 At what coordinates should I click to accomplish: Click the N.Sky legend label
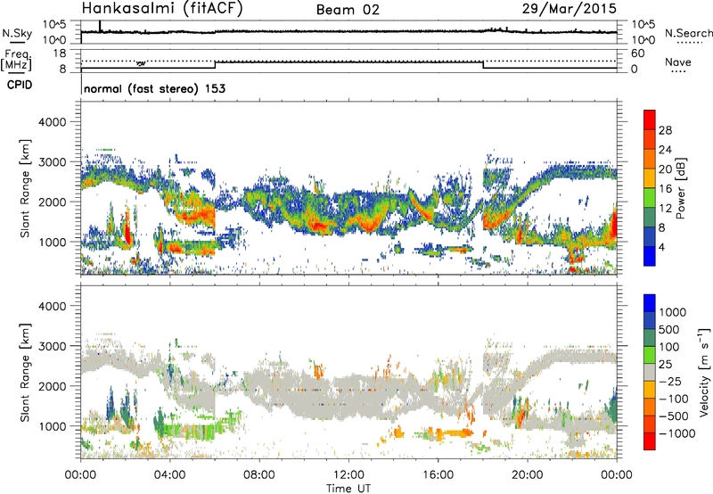pyautogui.click(x=17, y=33)
